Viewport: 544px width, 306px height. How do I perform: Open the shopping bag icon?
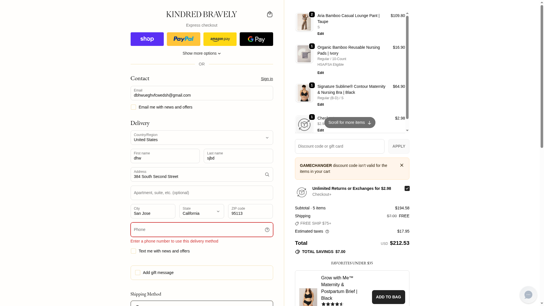coord(269,14)
